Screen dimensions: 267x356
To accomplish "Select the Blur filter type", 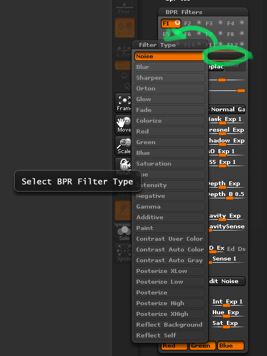I will pos(170,67).
